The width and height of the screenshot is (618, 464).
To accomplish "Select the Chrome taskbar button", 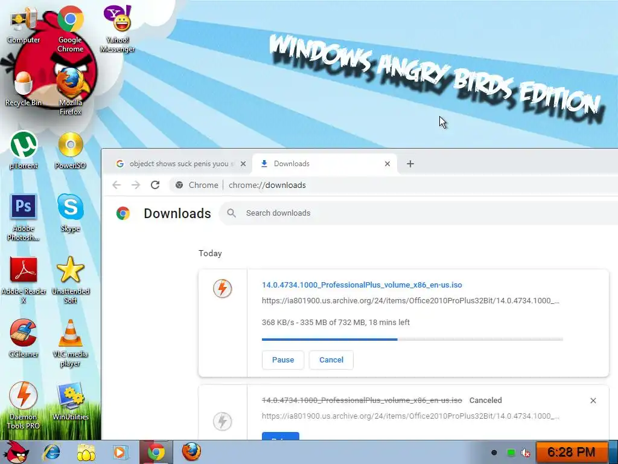I will click(x=156, y=452).
